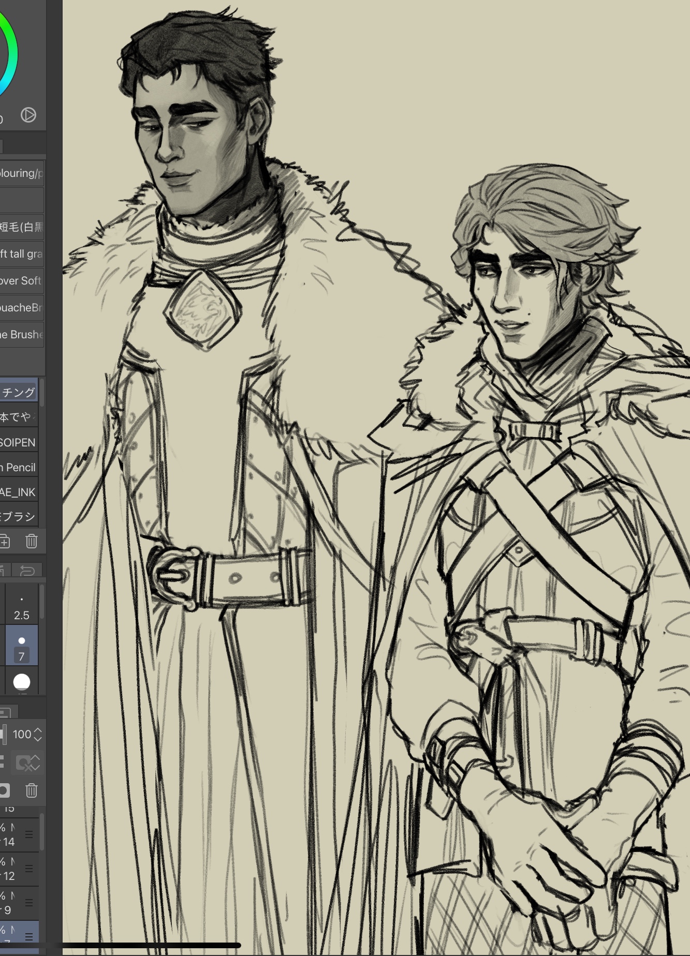
Task: Select the SOIPEN brush
Action: click(19, 442)
